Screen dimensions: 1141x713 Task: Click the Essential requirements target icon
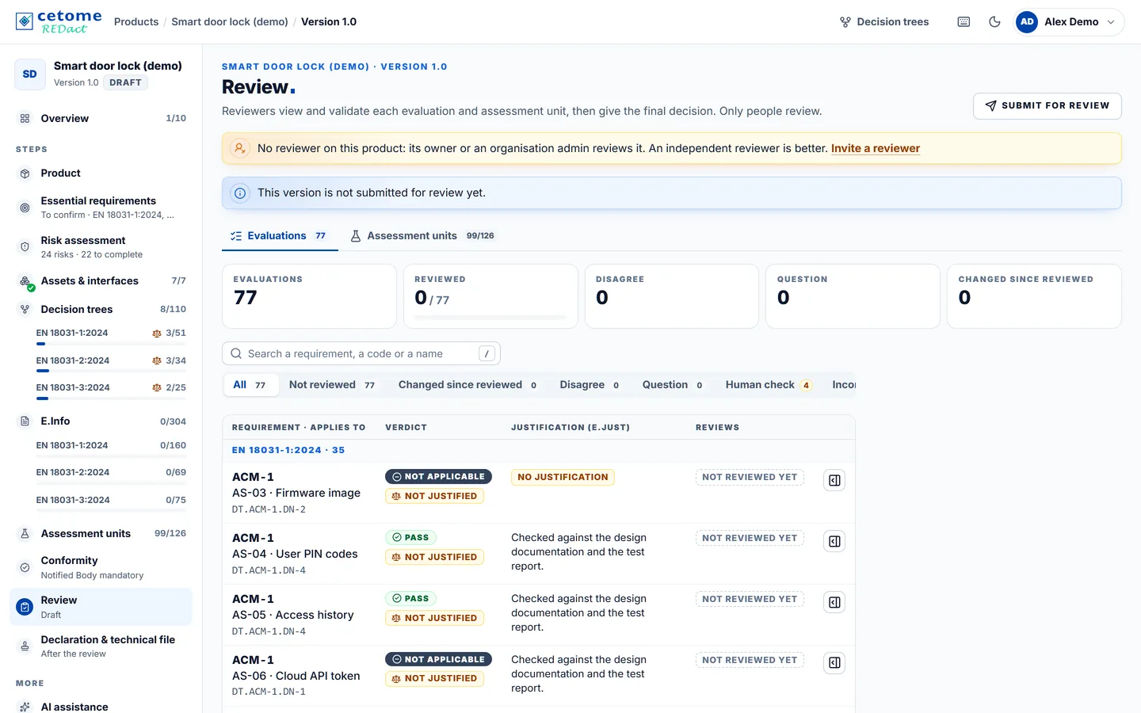coord(25,208)
